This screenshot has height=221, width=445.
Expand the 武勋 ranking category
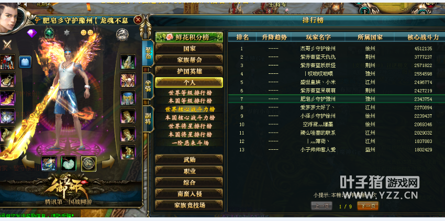(x=189, y=160)
